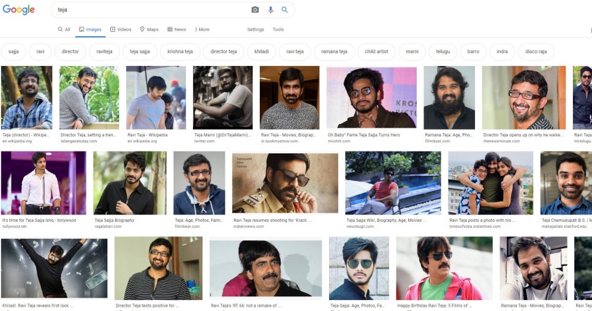Open Settings menu
Screen dimensions: 592x311
click(x=256, y=29)
